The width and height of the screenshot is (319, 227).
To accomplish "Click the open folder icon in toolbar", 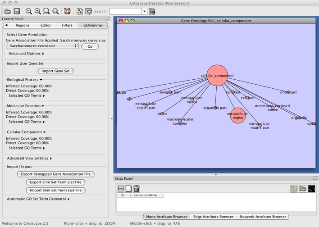I will (7, 11).
